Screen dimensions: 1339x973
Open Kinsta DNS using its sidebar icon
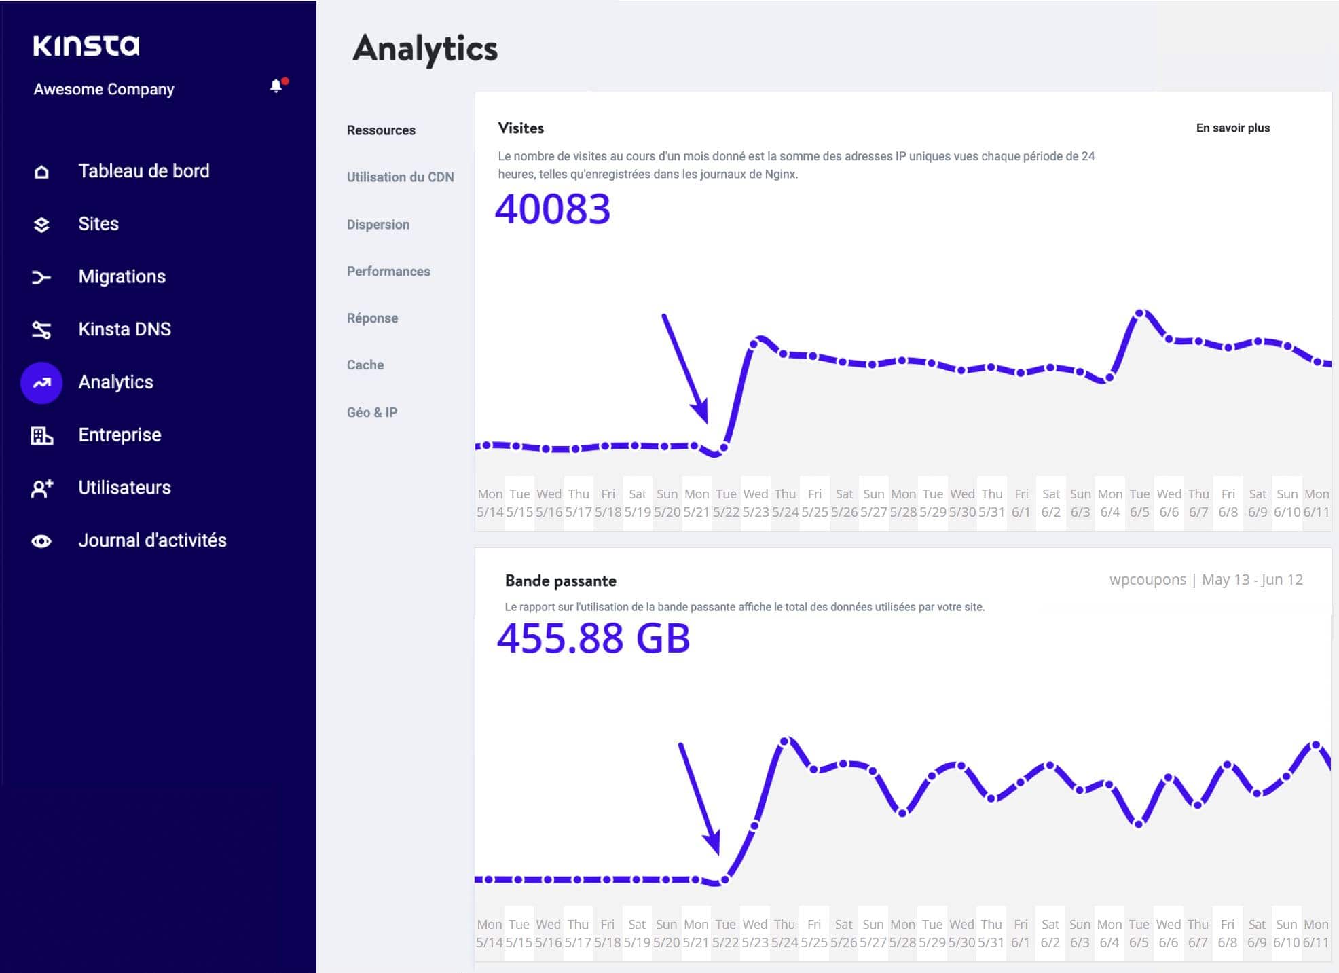point(41,329)
